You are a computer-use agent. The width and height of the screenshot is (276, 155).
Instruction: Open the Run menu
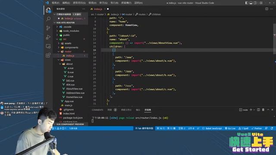coord(114,3)
